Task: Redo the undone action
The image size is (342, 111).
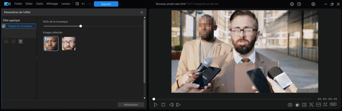Action: pyautogui.click(x=89, y=4)
